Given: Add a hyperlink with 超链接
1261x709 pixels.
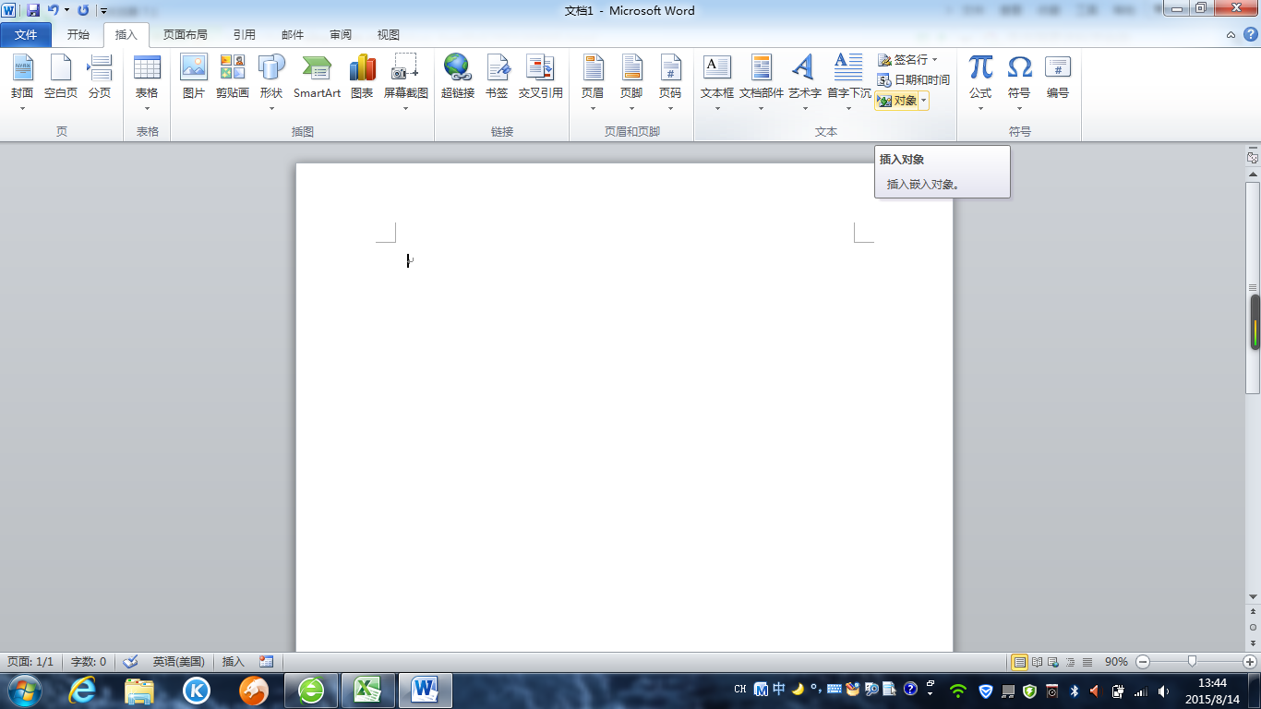Looking at the screenshot, I should (x=458, y=77).
